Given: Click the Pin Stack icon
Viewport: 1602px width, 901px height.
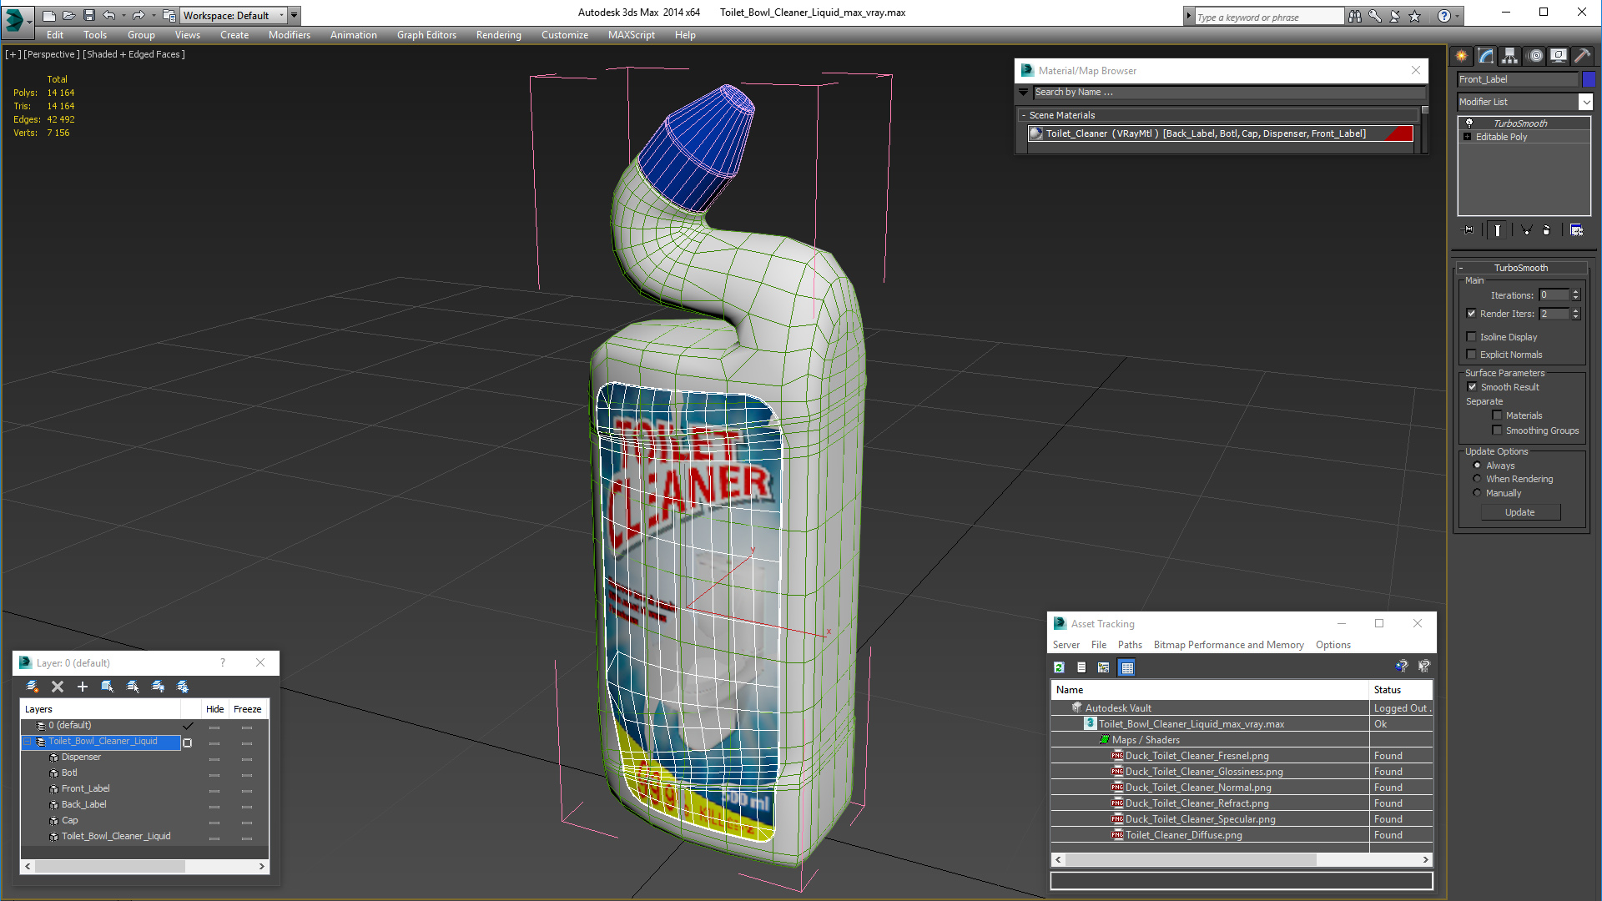Looking at the screenshot, I should [x=1468, y=230].
